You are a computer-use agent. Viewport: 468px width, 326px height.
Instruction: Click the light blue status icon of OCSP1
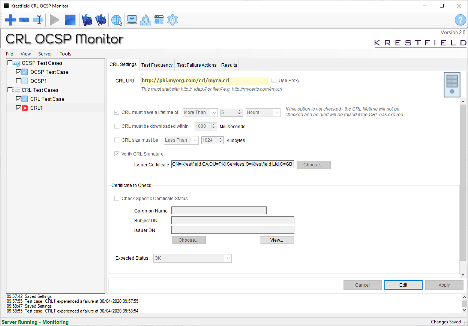25,81
